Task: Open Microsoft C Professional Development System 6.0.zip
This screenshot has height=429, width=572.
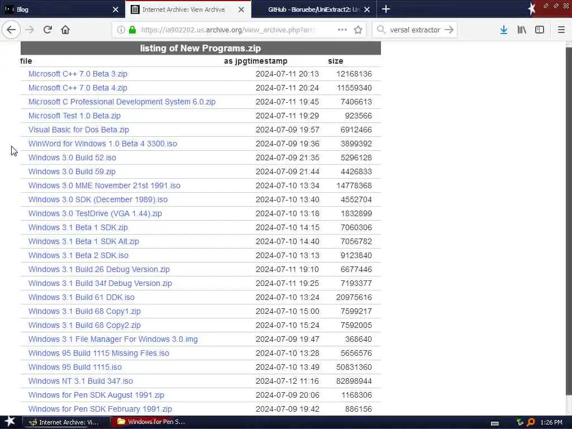Action: tap(122, 102)
